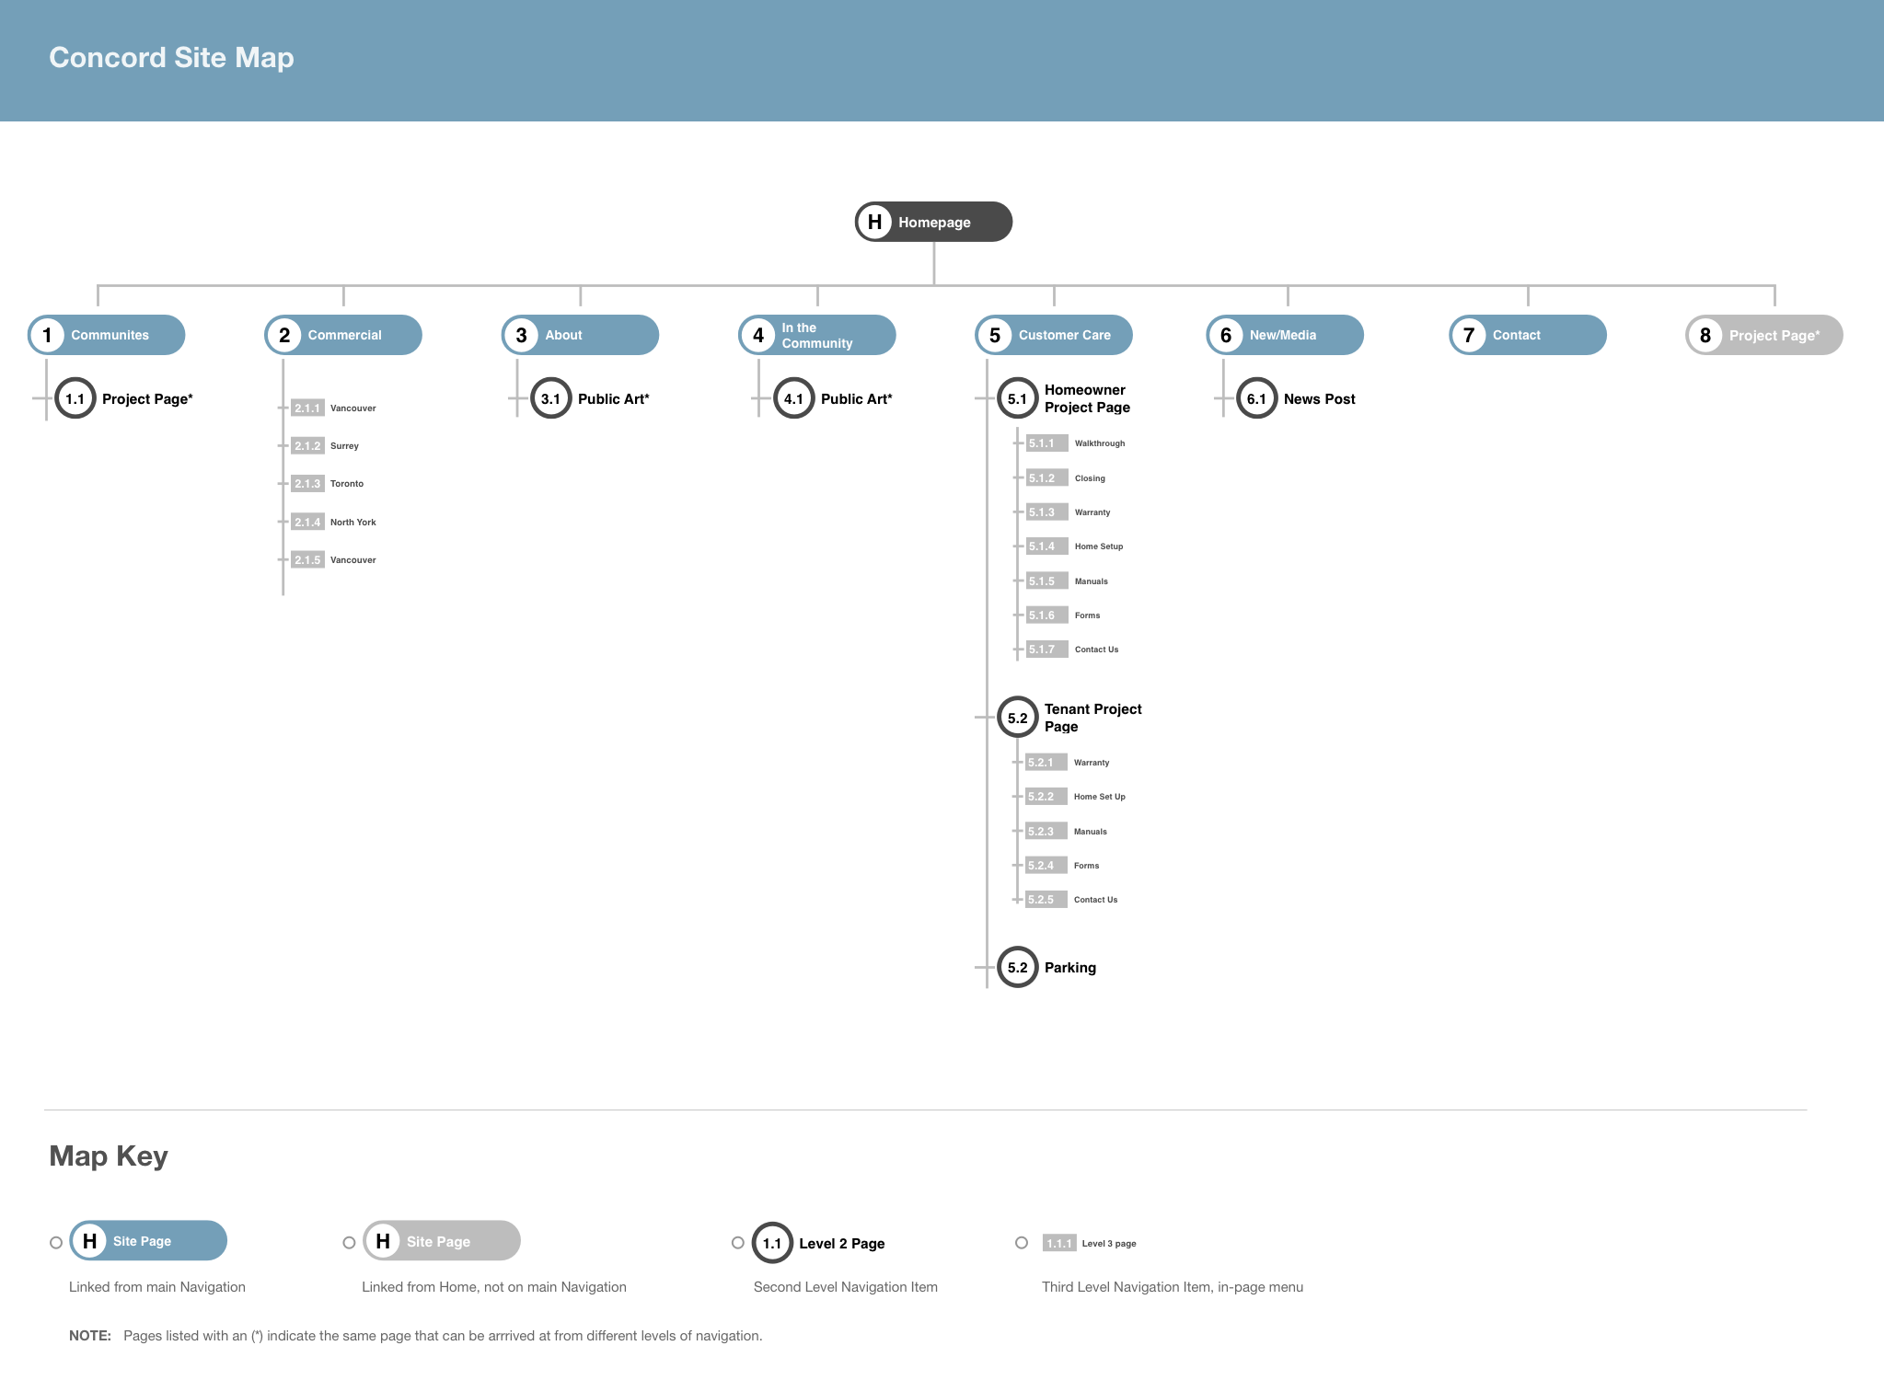Select the 3.1 Public Art* item
Viewport: 1884px width, 1380px height.
click(591, 398)
